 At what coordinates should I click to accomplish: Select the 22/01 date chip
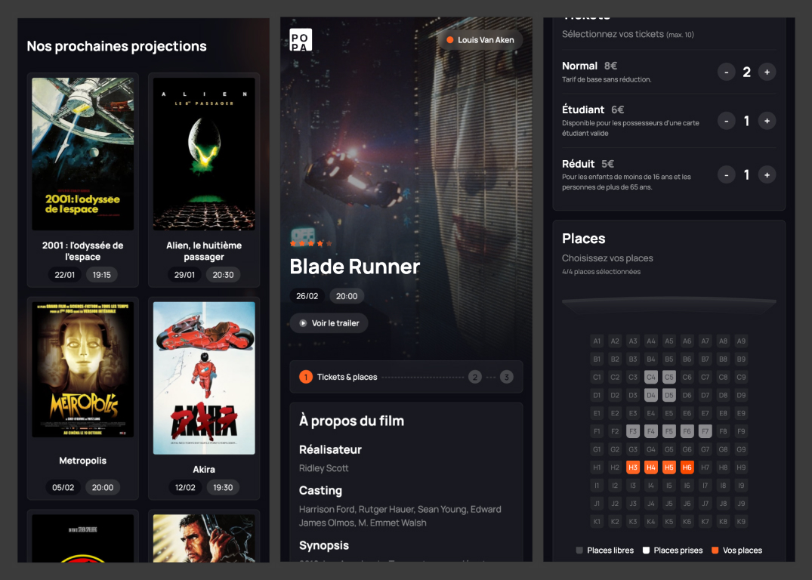tap(65, 275)
